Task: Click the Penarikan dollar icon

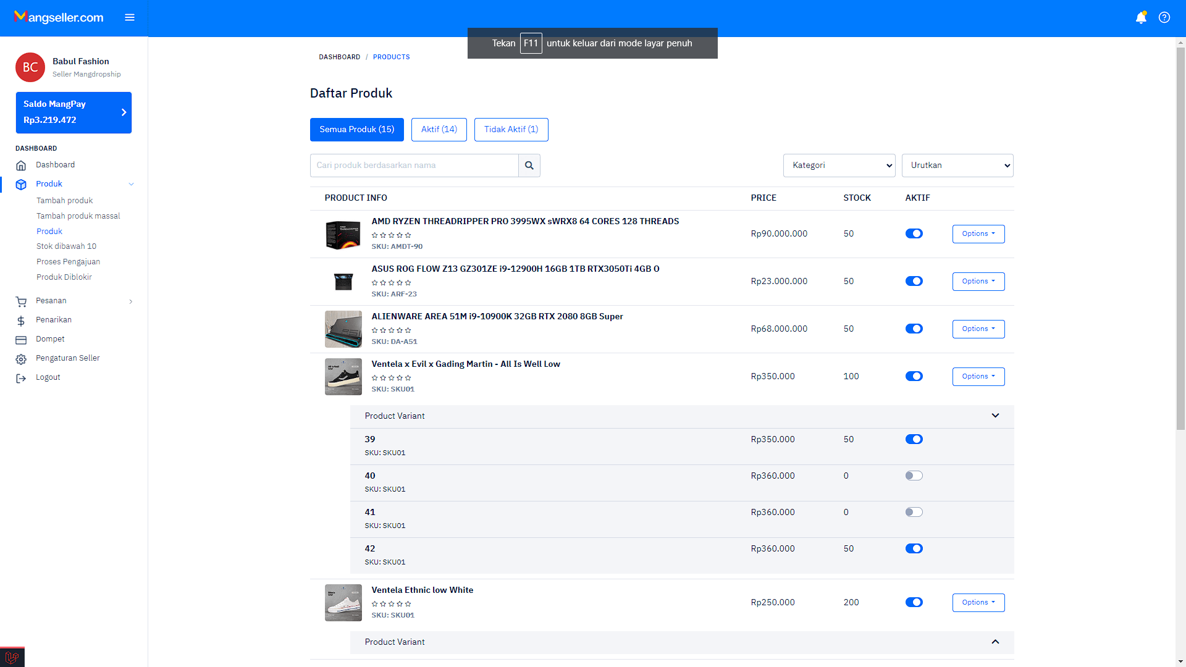Action: tap(21, 321)
